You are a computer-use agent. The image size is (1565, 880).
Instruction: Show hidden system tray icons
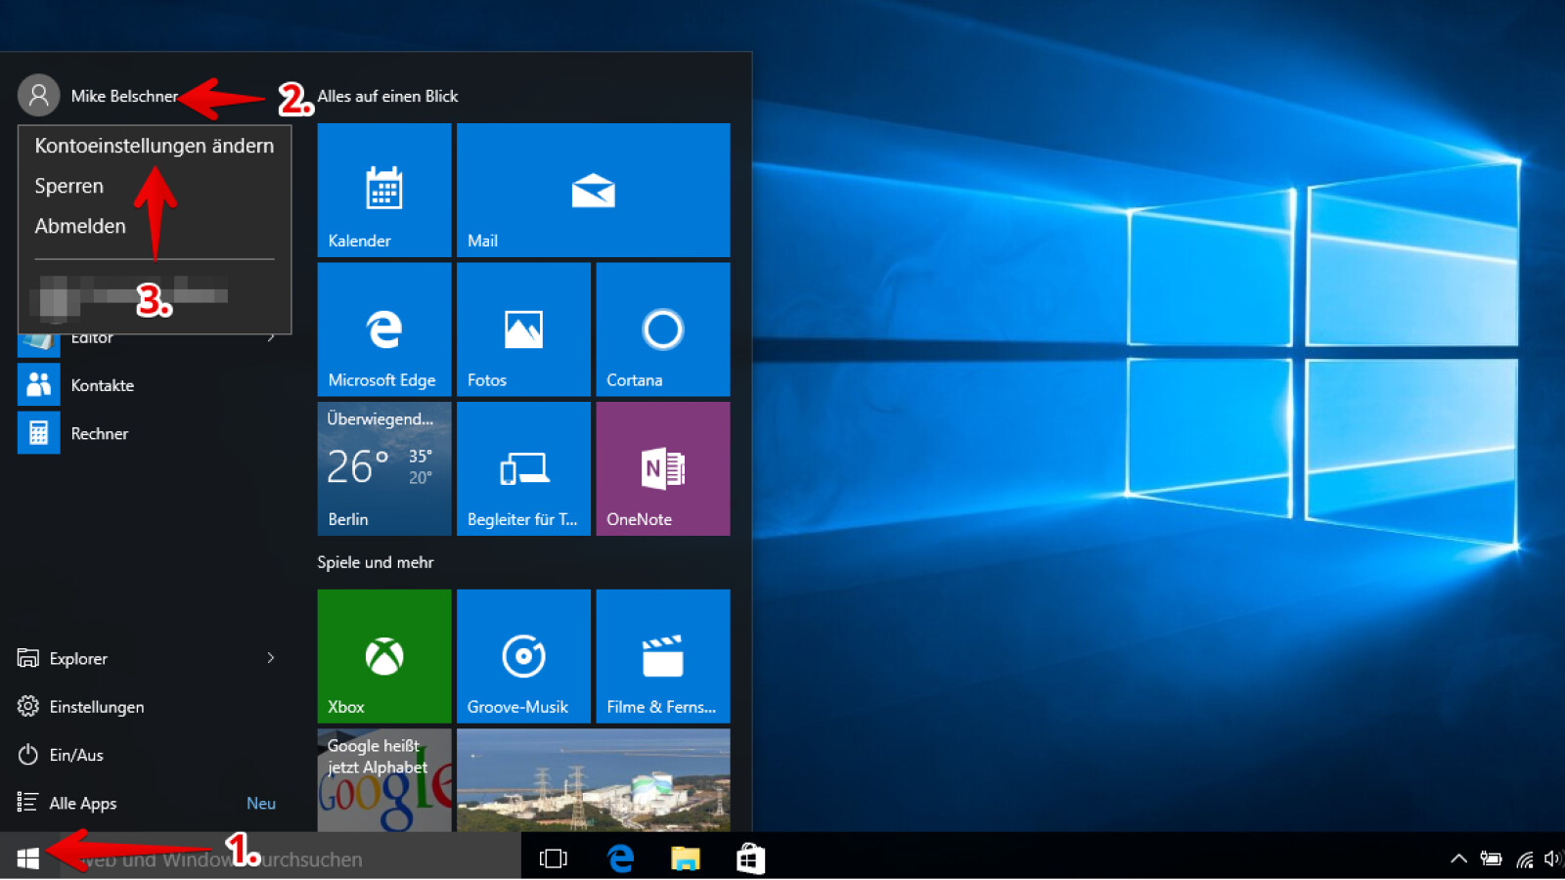1458,858
